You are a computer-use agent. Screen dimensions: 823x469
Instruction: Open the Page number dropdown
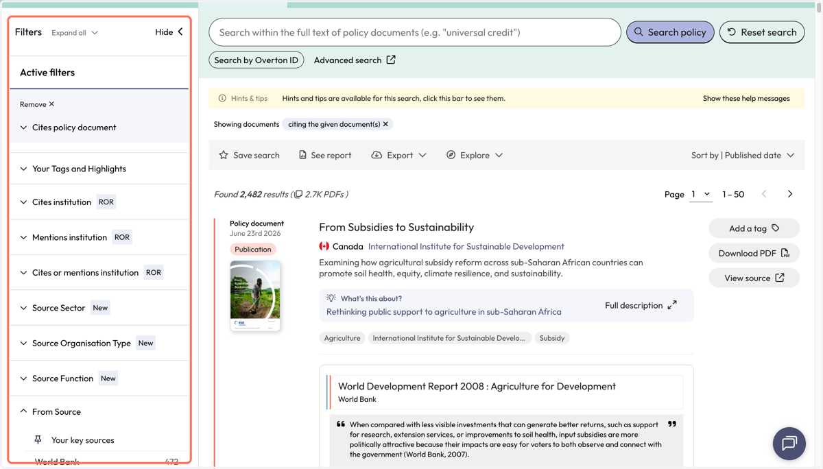tap(701, 194)
